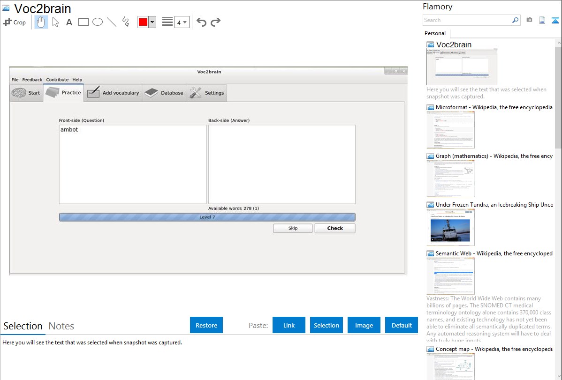Open the Microformat Wikipedia snapshot thumbnail
Image resolution: width=562 pixels, height=380 pixels.
click(450, 130)
